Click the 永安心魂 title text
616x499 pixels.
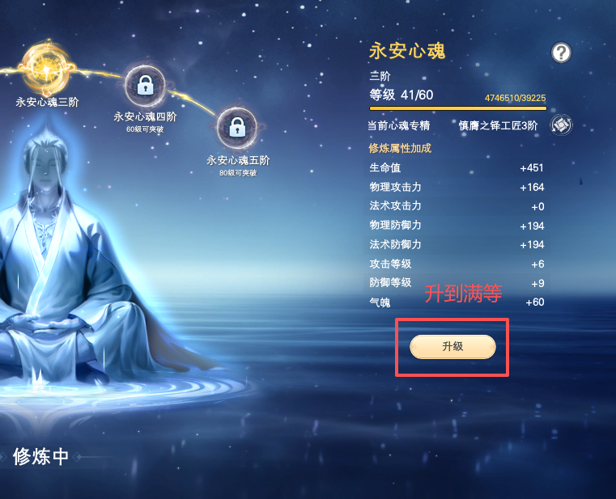(x=407, y=51)
